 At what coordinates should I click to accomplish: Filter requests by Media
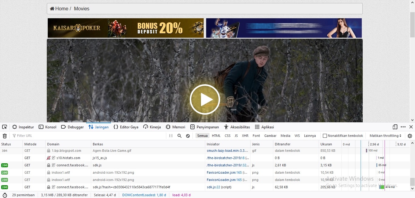285,136
